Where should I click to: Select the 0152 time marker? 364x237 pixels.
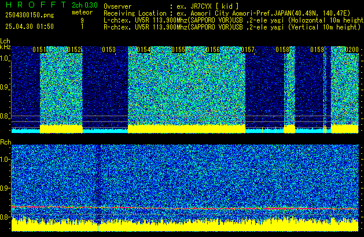[74, 50]
